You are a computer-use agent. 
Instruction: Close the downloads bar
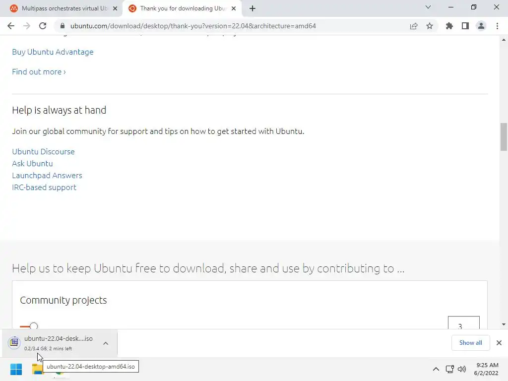click(x=499, y=343)
